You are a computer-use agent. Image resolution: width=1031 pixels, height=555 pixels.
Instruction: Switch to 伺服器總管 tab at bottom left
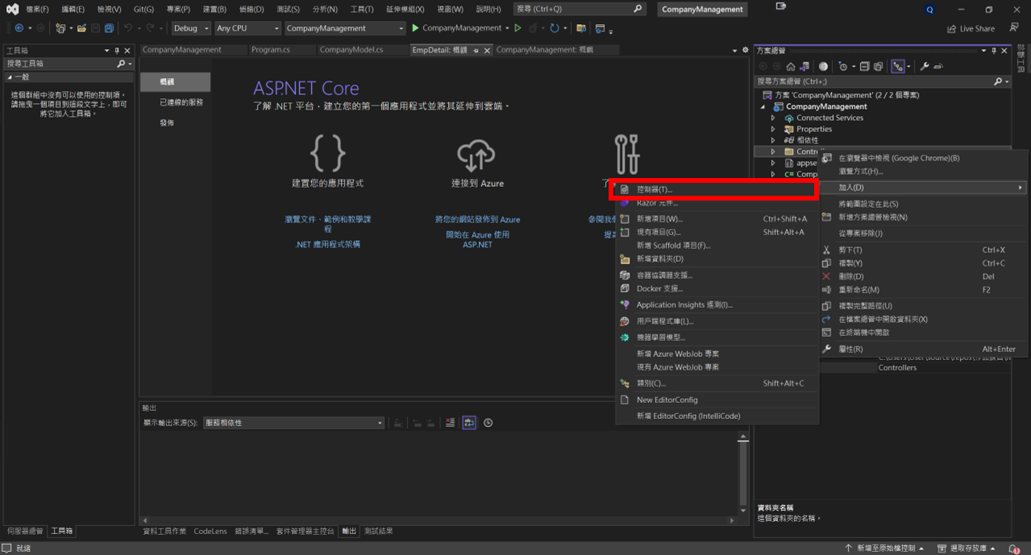point(25,532)
